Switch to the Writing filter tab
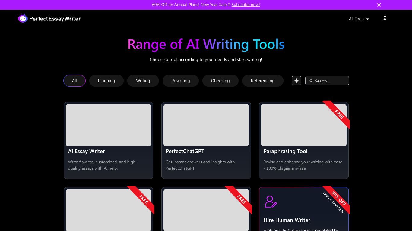The image size is (412, 231). 143,81
